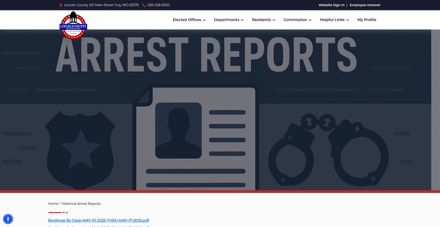Show the Commission dropdown options

tap(297, 20)
